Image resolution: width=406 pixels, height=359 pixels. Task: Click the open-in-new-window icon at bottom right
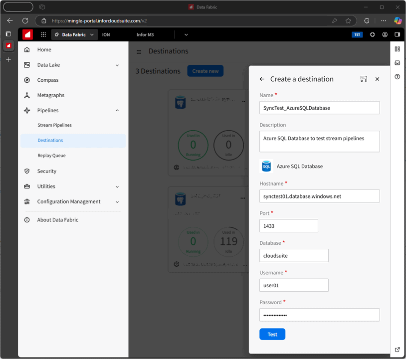397,350
